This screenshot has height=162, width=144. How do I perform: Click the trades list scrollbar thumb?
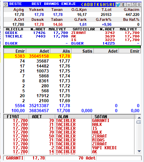139,122
